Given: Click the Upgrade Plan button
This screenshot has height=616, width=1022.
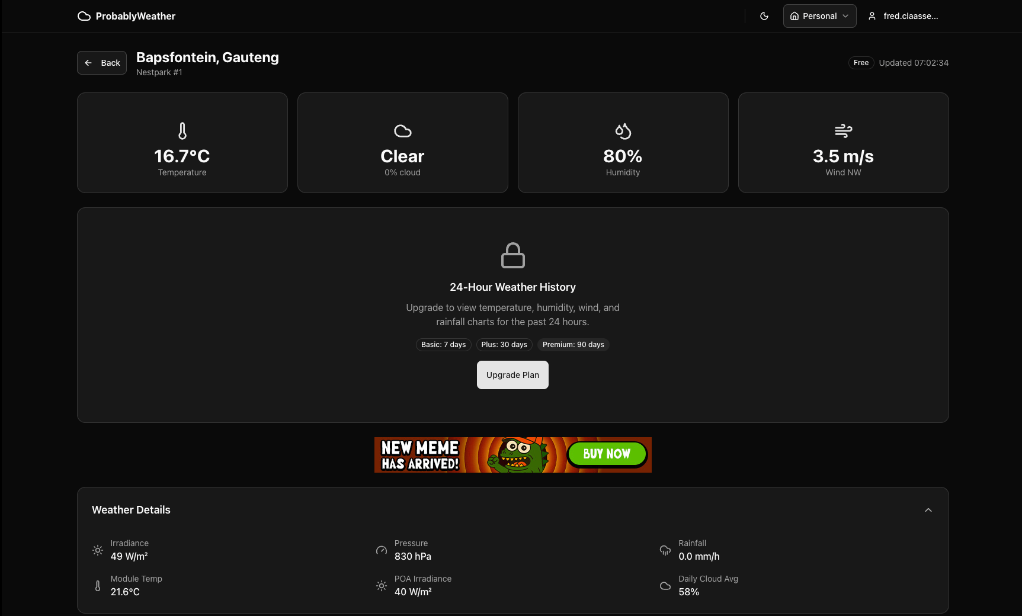Looking at the screenshot, I should click(512, 375).
